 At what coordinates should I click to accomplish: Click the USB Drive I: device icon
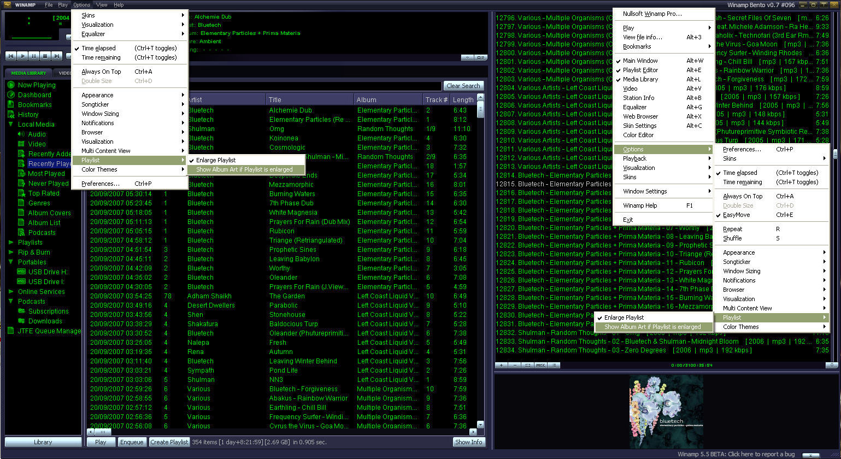point(21,282)
